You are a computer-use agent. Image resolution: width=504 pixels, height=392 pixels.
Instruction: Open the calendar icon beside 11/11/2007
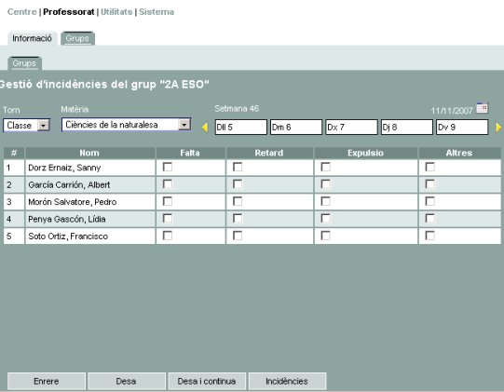coord(482,108)
